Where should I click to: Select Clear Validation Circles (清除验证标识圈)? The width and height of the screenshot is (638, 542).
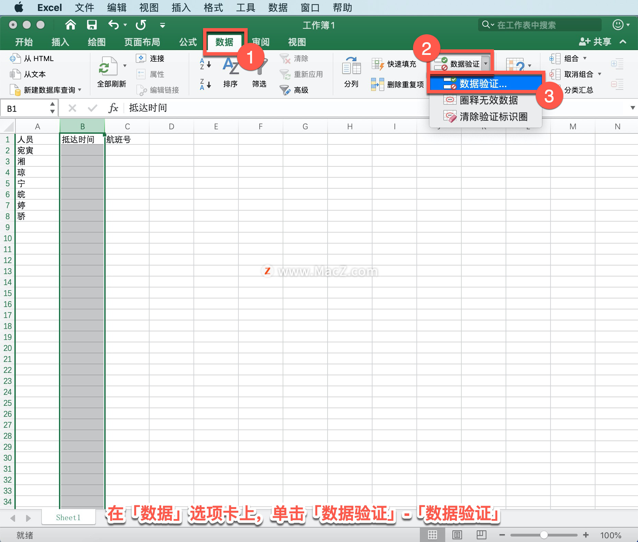point(486,117)
